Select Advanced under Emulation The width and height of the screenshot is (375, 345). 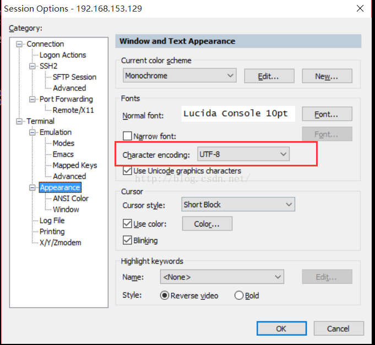(69, 176)
